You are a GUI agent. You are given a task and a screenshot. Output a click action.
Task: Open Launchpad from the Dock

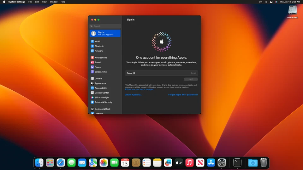50,163
